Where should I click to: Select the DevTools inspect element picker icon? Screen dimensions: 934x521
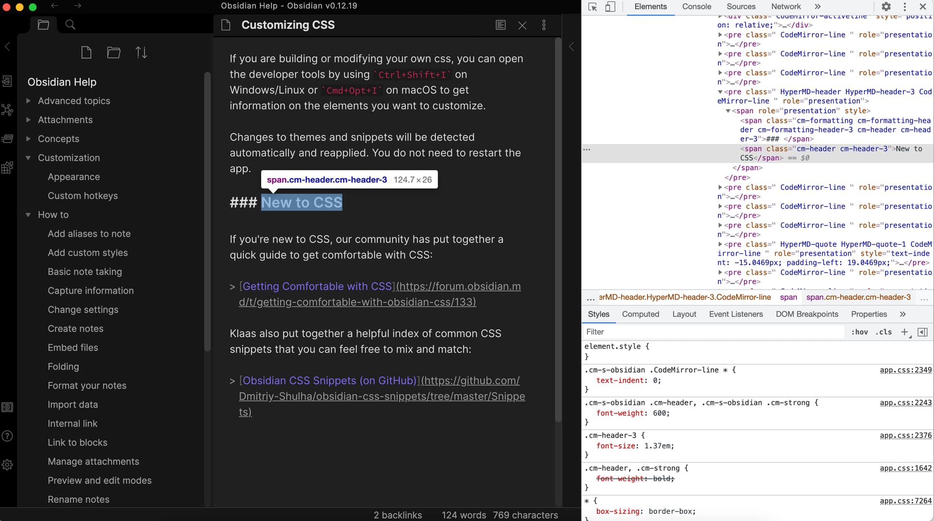[593, 7]
